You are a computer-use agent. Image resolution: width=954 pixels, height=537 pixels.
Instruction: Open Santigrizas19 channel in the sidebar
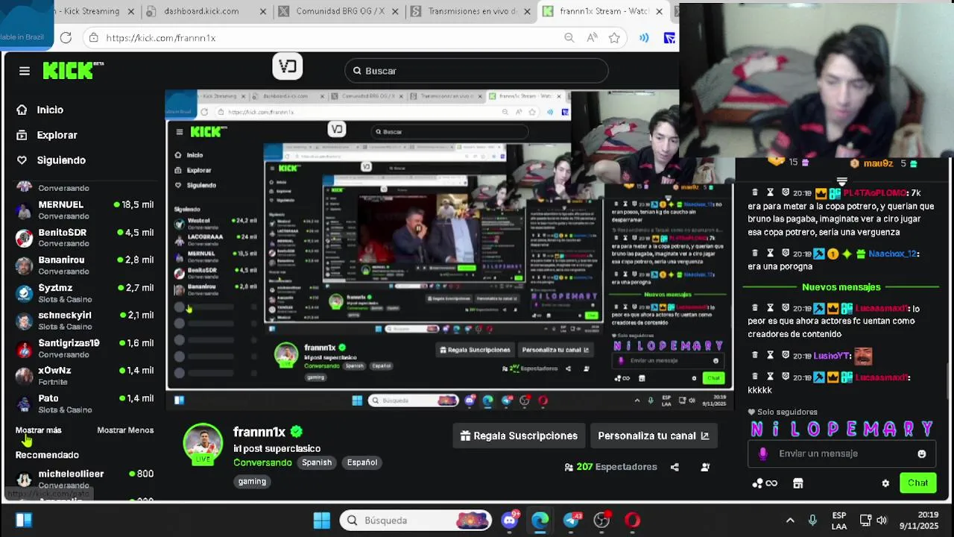tap(84, 348)
